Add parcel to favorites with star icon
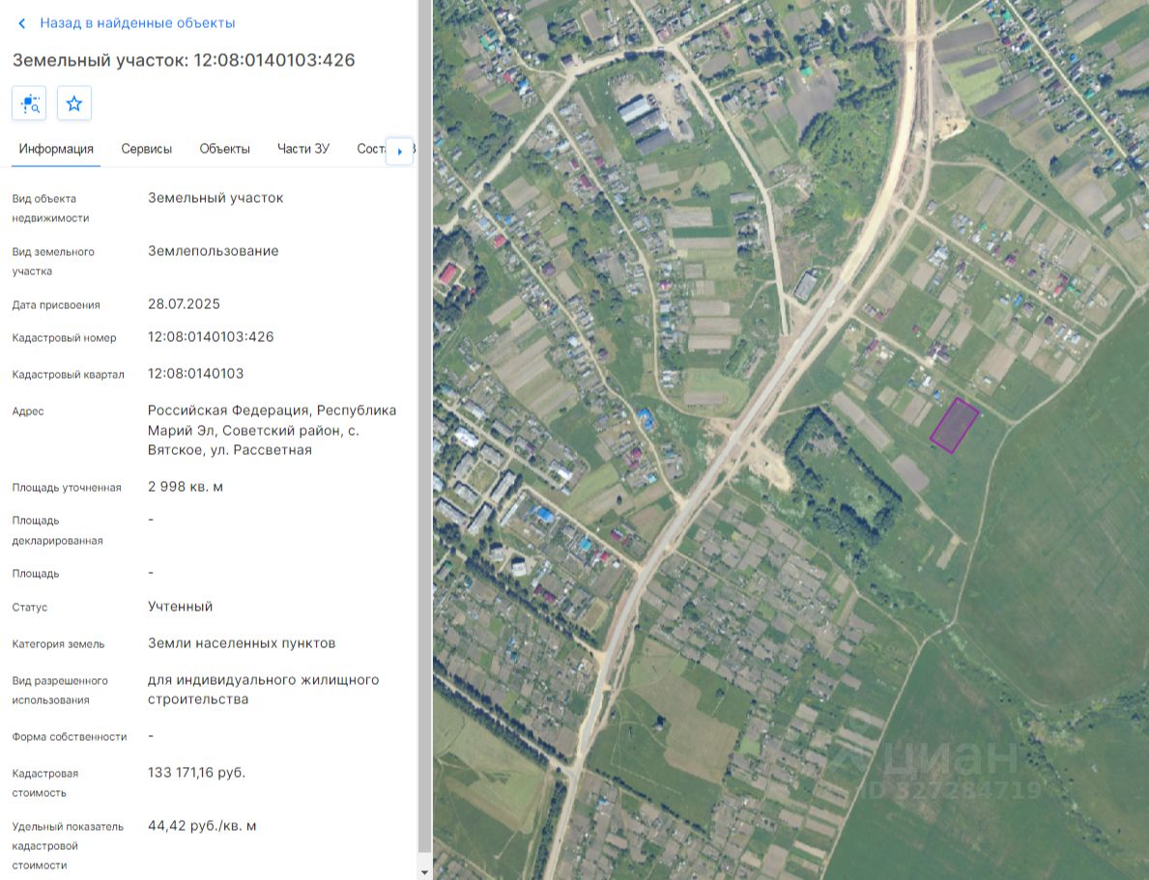 tap(74, 103)
